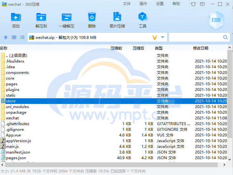
Task: Click the 3.8 KB size of manifest.json
Action: (x=125, y=152)
